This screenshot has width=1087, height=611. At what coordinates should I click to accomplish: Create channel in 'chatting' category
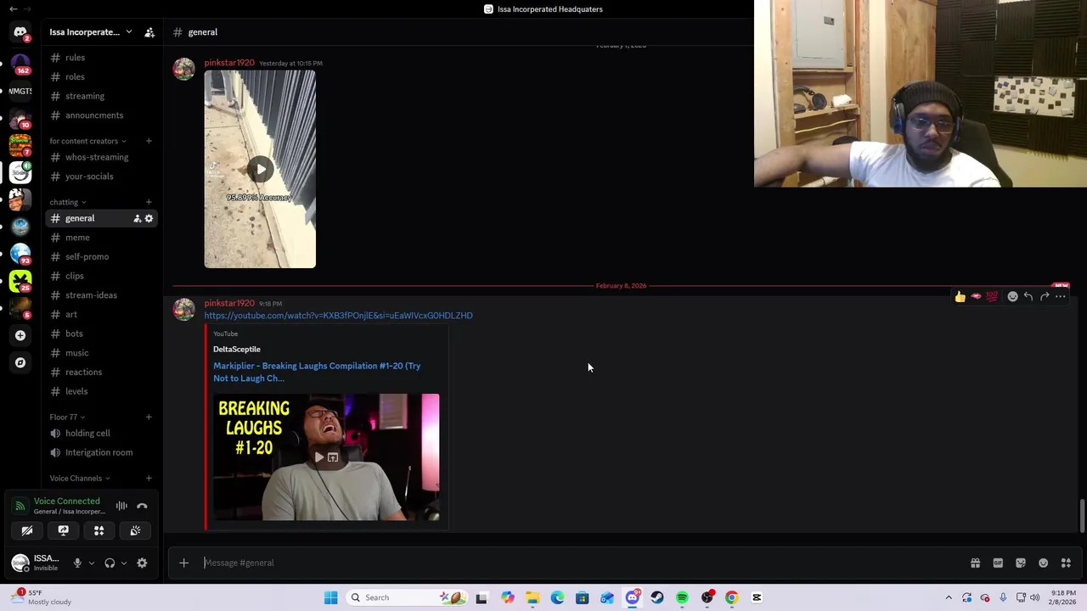(149, 202)
